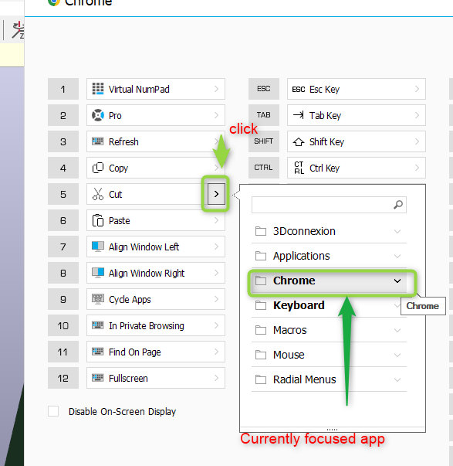Select the 3Dconnexion category
Viewport: 453px width, 466px height.
tap(329, 231)
